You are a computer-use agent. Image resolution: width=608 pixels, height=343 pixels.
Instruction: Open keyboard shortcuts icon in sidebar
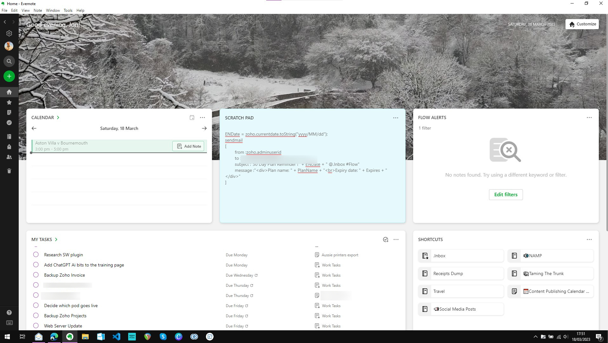coord(9,323)
